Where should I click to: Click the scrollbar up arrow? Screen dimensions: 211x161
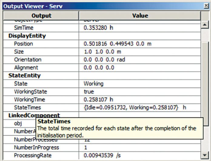205,25
